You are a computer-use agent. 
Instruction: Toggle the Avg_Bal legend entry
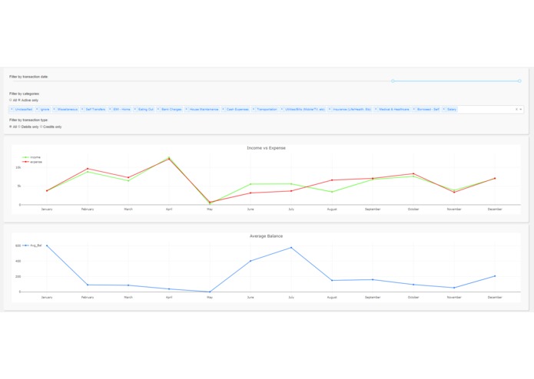pos(32,246)
